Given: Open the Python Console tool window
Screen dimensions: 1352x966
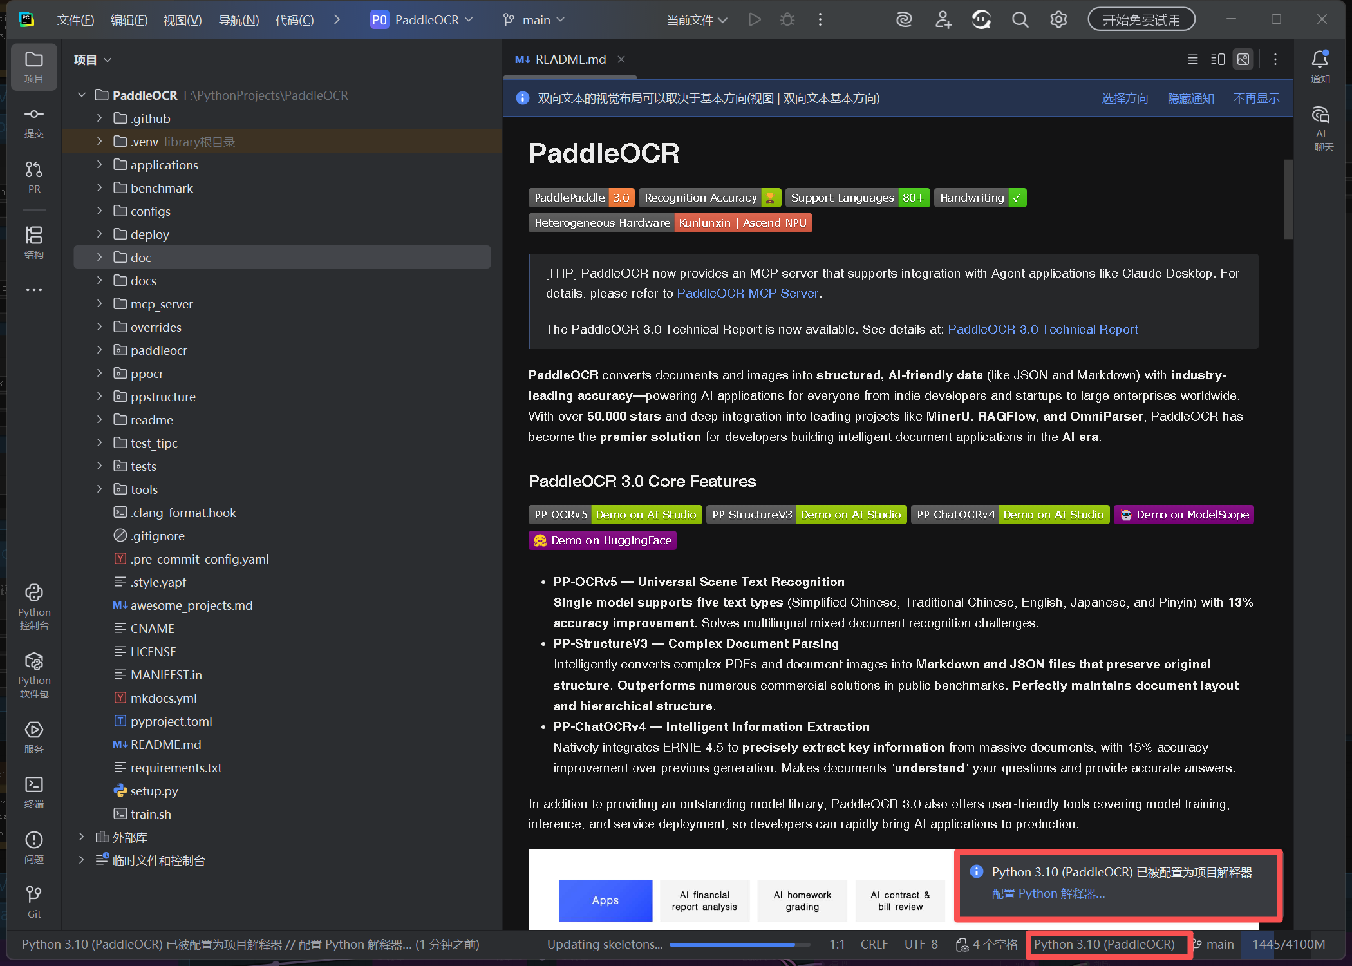Looking at the screenshot, I should (33, 607).
